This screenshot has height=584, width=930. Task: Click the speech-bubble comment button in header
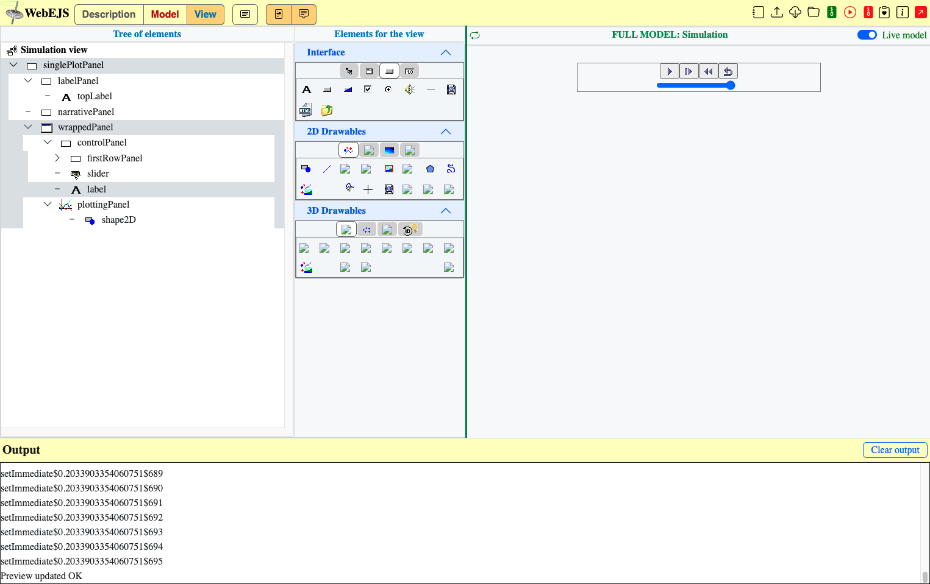click(304, 14)
